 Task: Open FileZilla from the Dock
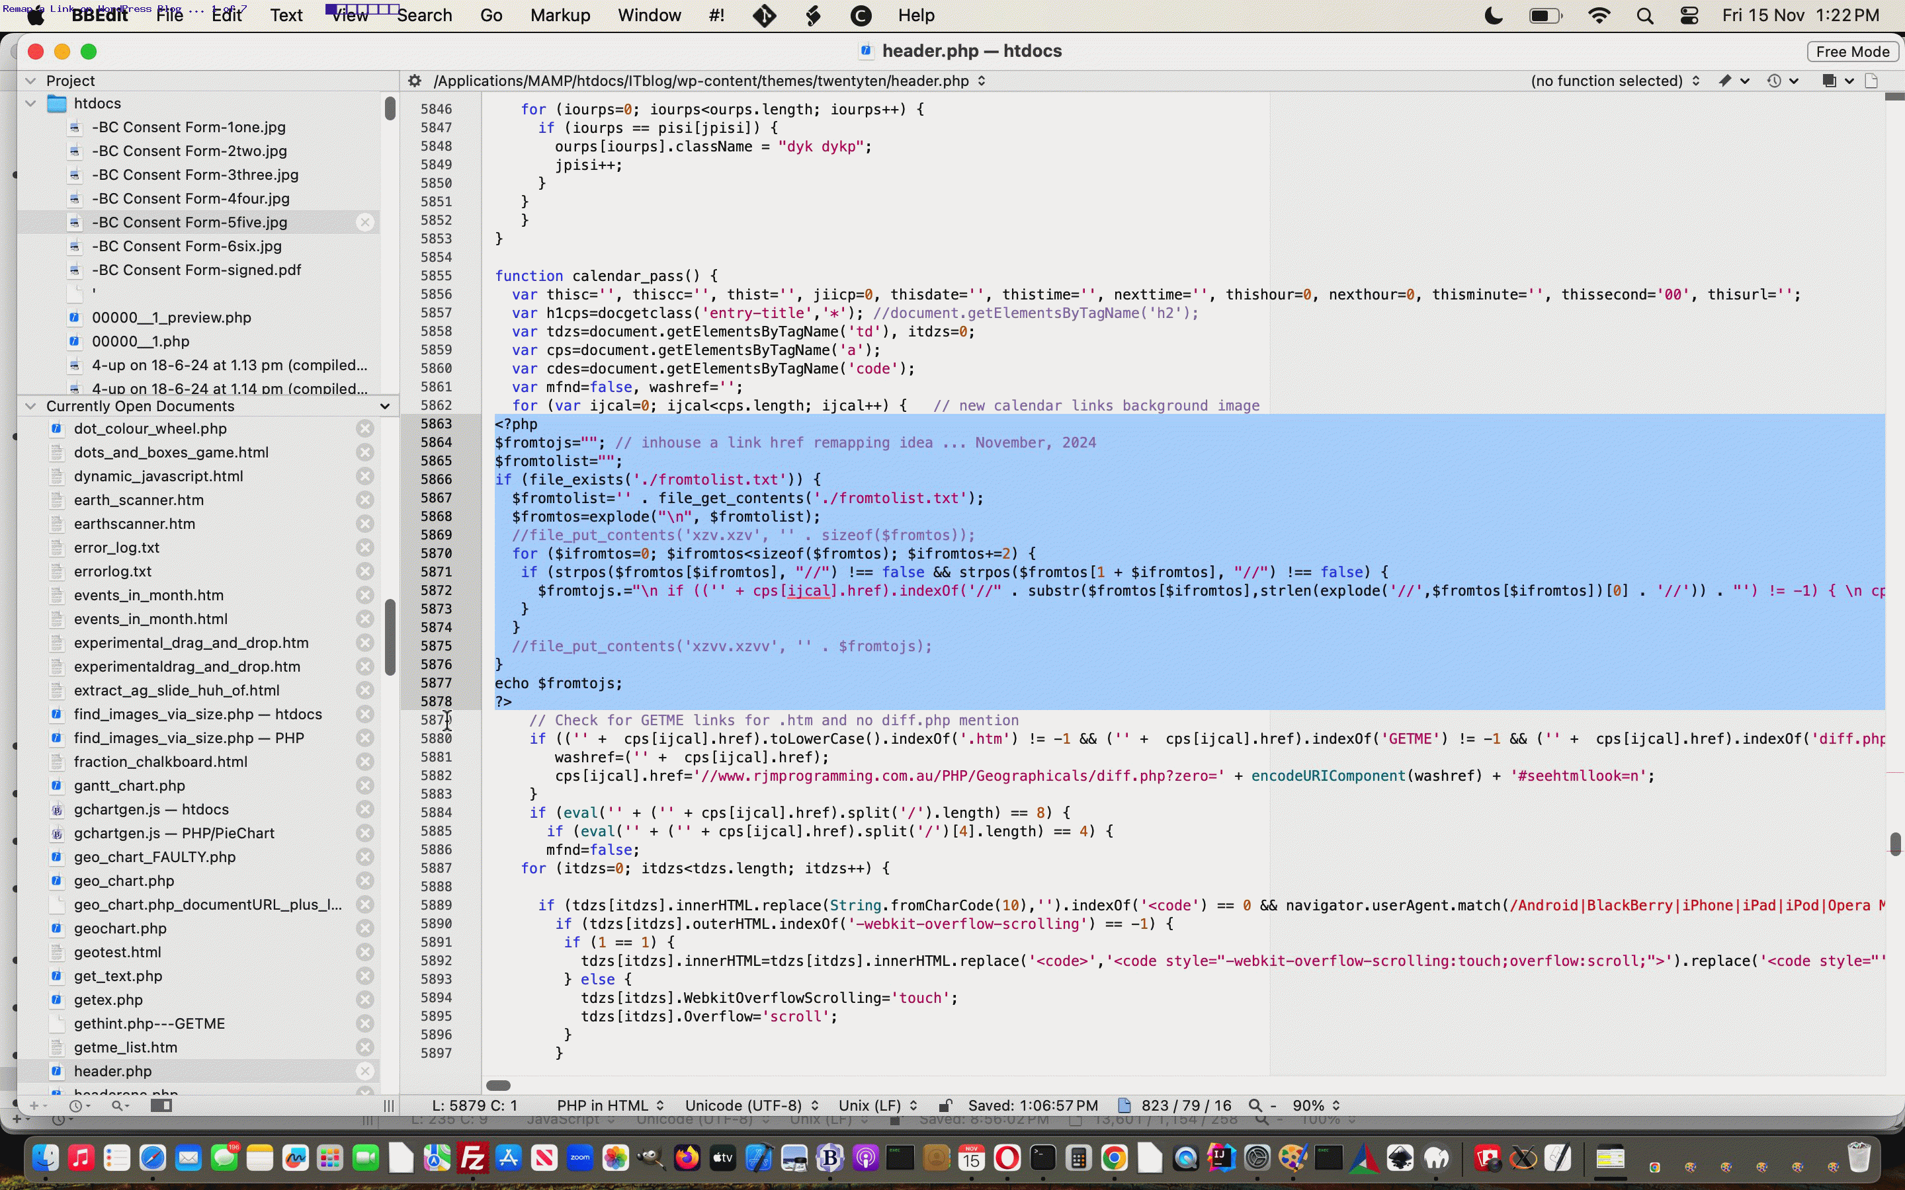click(x=472, y=1158)
